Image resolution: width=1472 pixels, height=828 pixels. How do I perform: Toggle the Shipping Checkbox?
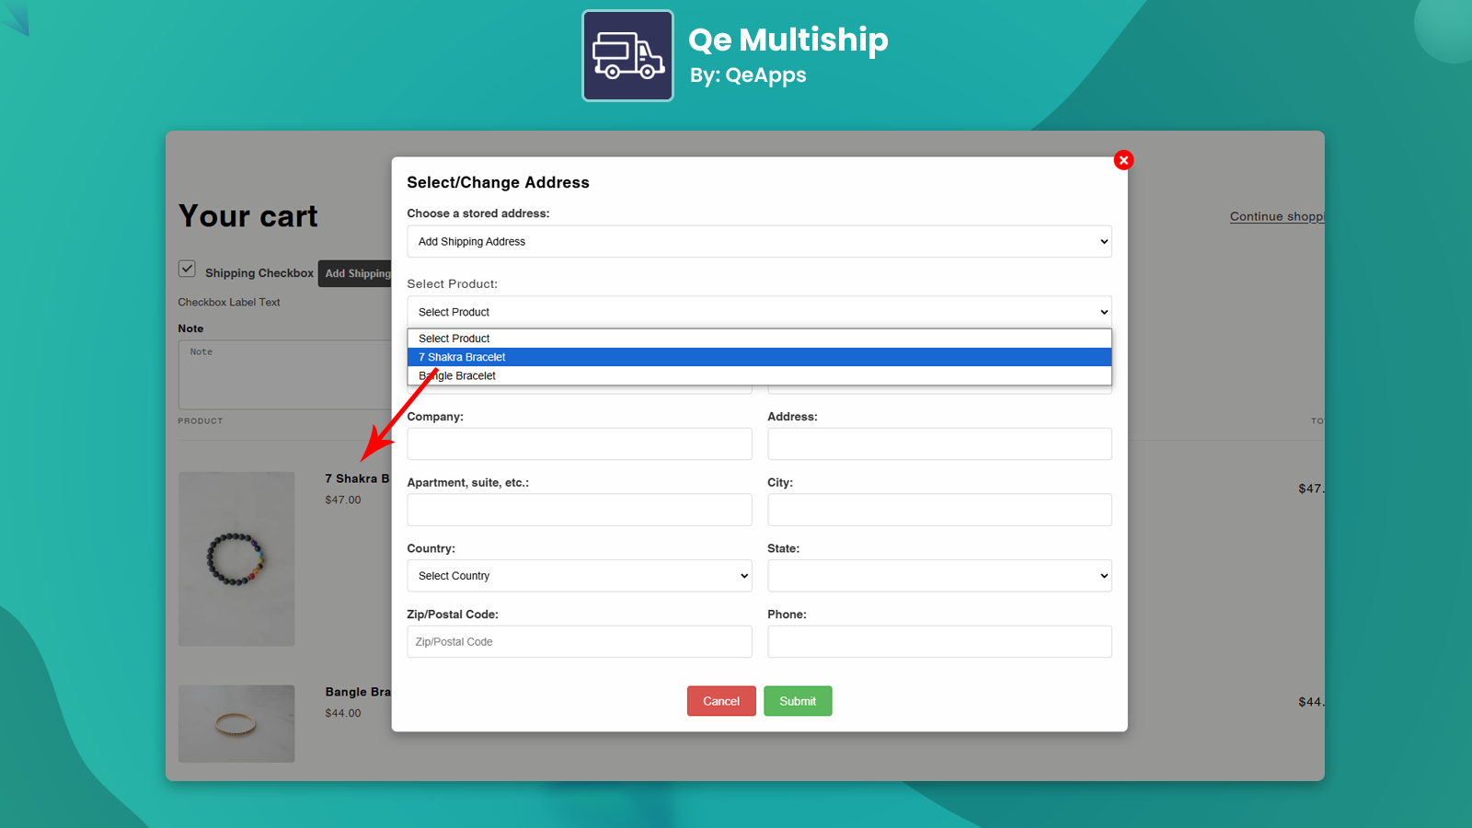[x=187, y=269]
